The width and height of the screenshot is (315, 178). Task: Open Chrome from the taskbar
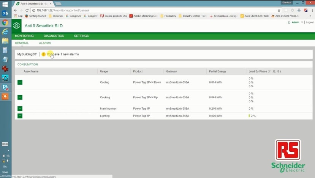point(5,22)
